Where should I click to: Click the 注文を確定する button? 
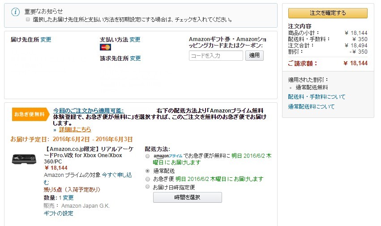pyautogui.click(x=328, y=13)
